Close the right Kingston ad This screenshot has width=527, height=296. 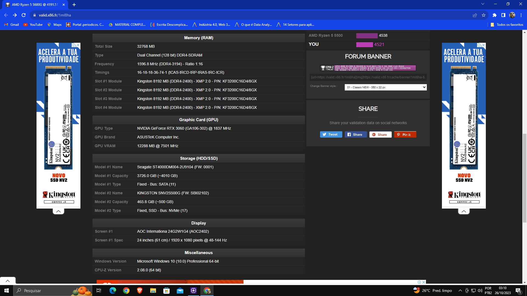484,45
